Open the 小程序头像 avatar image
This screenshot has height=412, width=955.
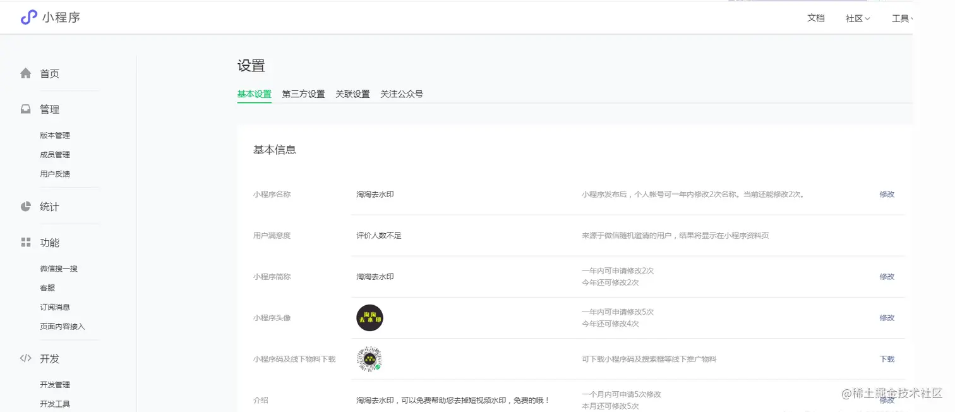pos(369,318)
